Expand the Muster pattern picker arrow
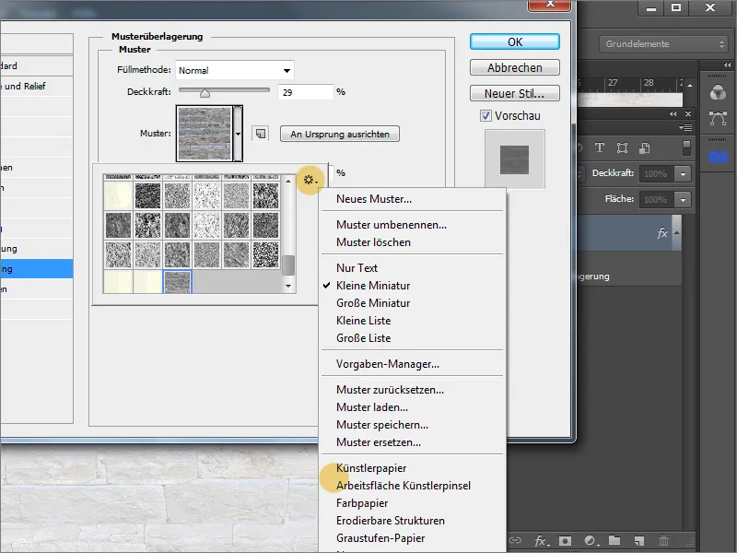Viewport: 737px width, 553px height. pos(239,134)
